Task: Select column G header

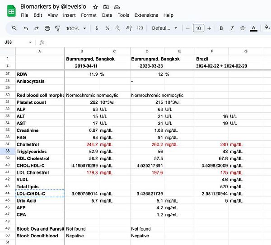Action: (246, 51)
